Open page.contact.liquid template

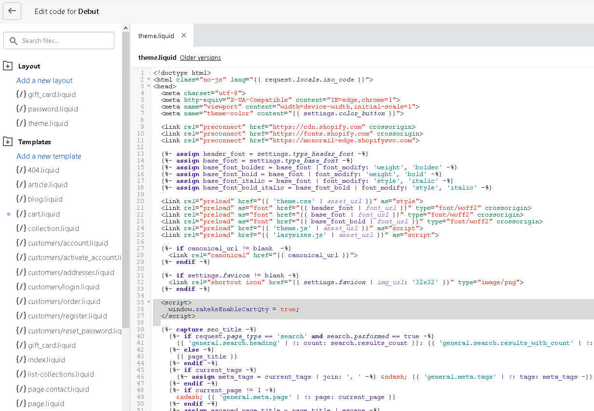58,389
